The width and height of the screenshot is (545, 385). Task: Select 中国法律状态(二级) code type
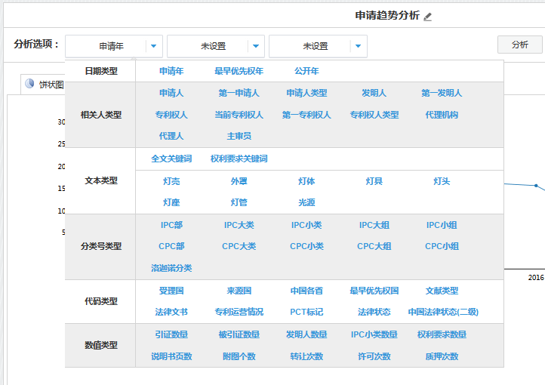(443, 312)
